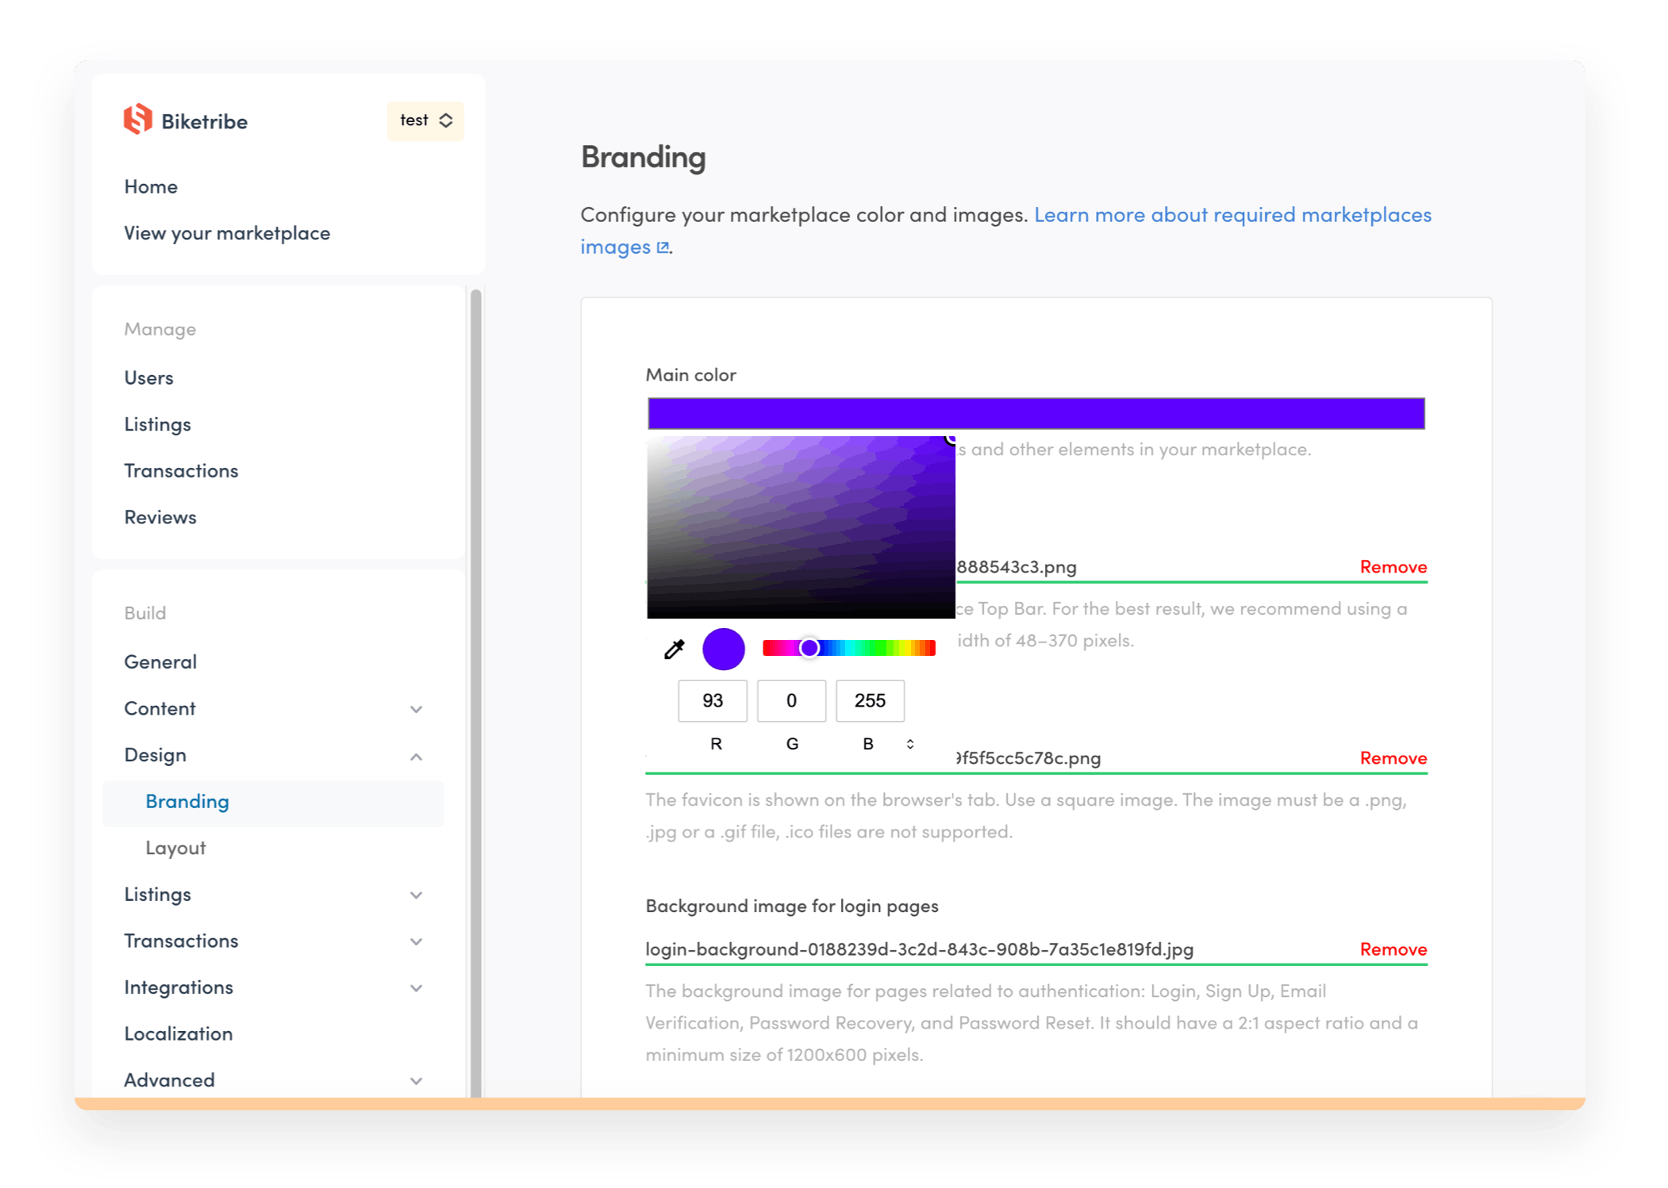Expand the Advanced section
The height and width of the screenshot is (1188, 1668).
click(x=416, y=1080)
